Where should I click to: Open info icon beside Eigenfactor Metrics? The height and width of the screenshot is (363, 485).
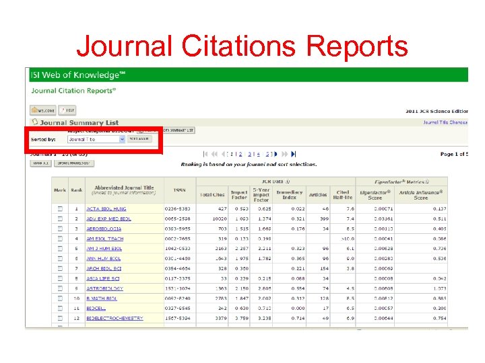pyautogui.click(x=427, y=182)
